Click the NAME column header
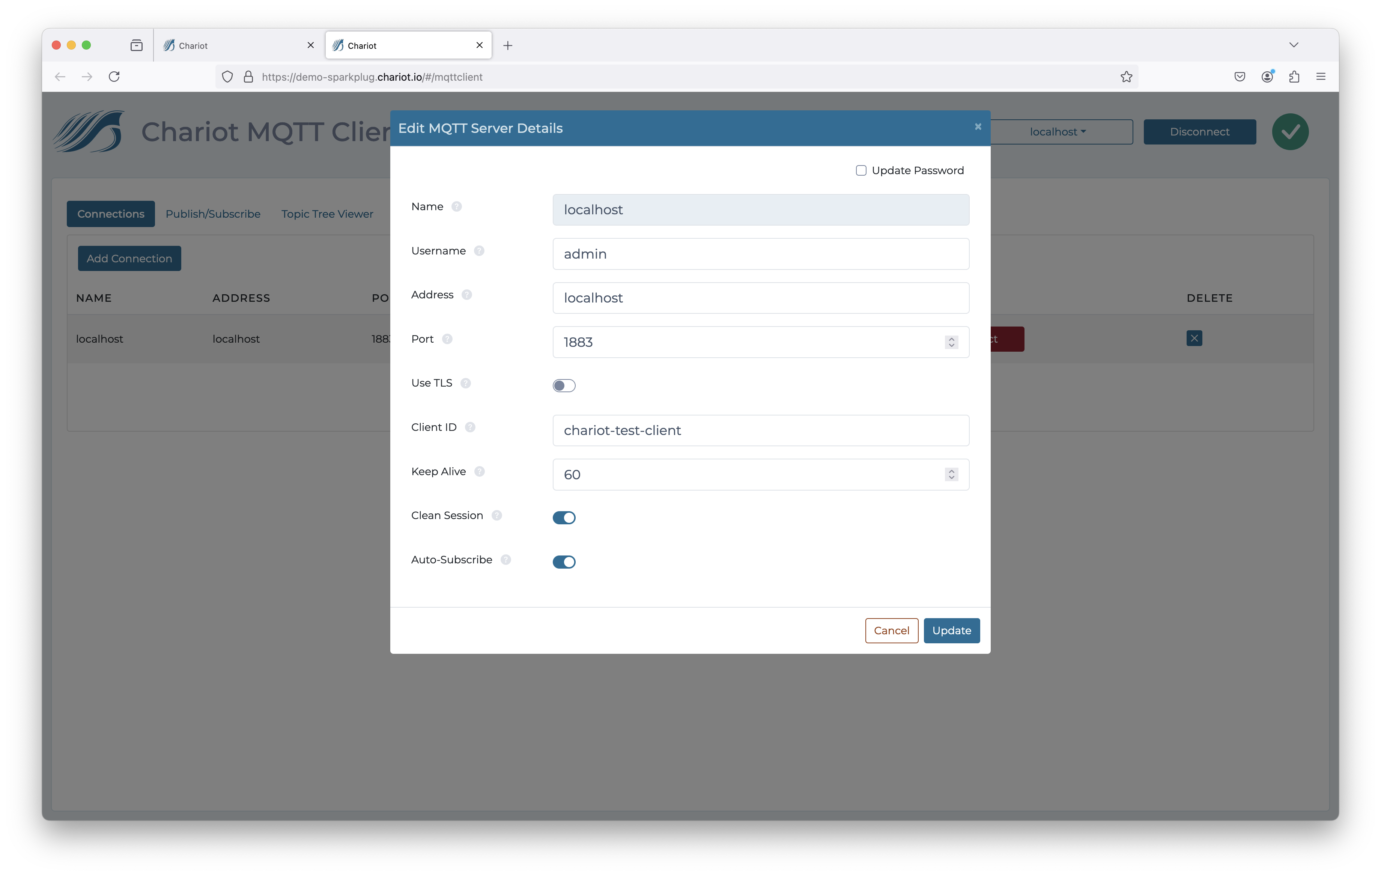Viewport: 1381px width, 876px height. (x=94, y=298)
